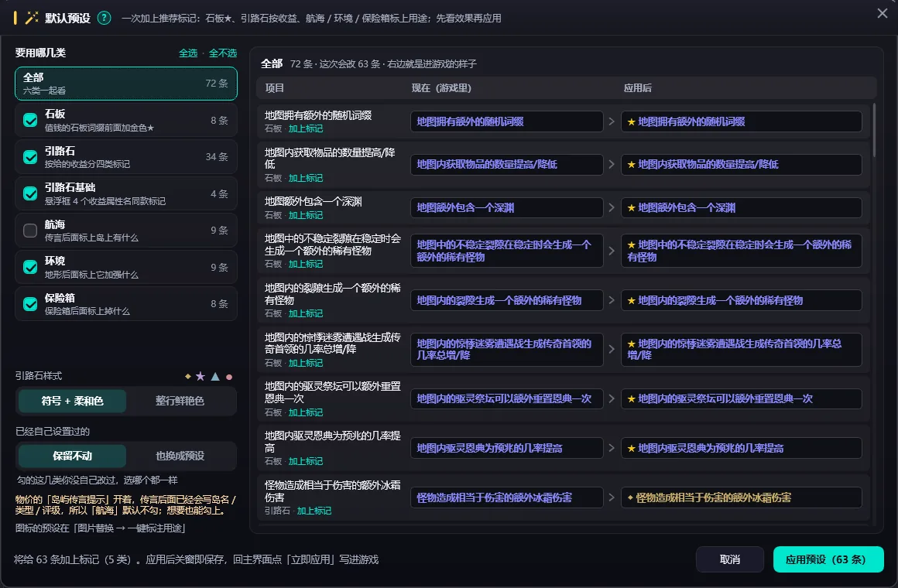This screenshot has width=898, height=588.
Task: Click preview box 怪物造成相当于伤害的额外冰霜伤害
Action: (x=742, y=497)
